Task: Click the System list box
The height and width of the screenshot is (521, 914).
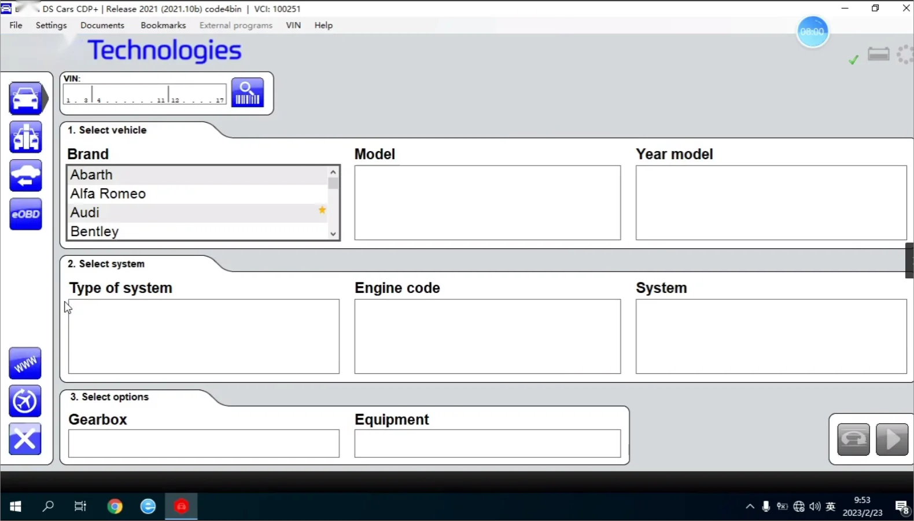Action: point(771,336)
